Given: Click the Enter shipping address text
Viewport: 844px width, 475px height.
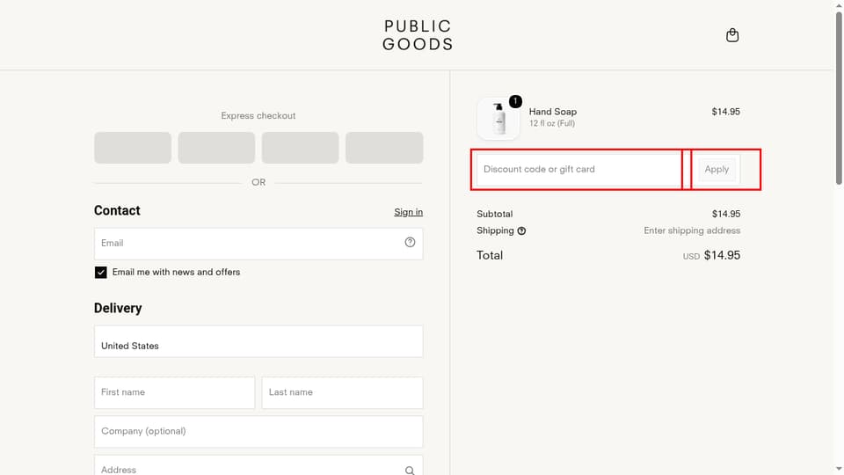Looking at the screenshot, I should [x=692, y=230].
